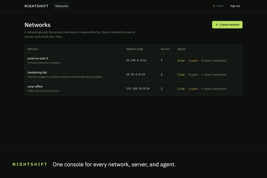
Task: Select address 10.240.0.0/16
Action: [136, 60]
